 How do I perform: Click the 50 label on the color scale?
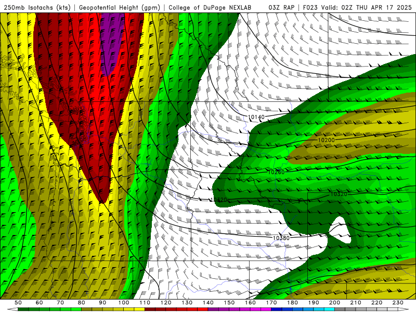pos(18,303)
